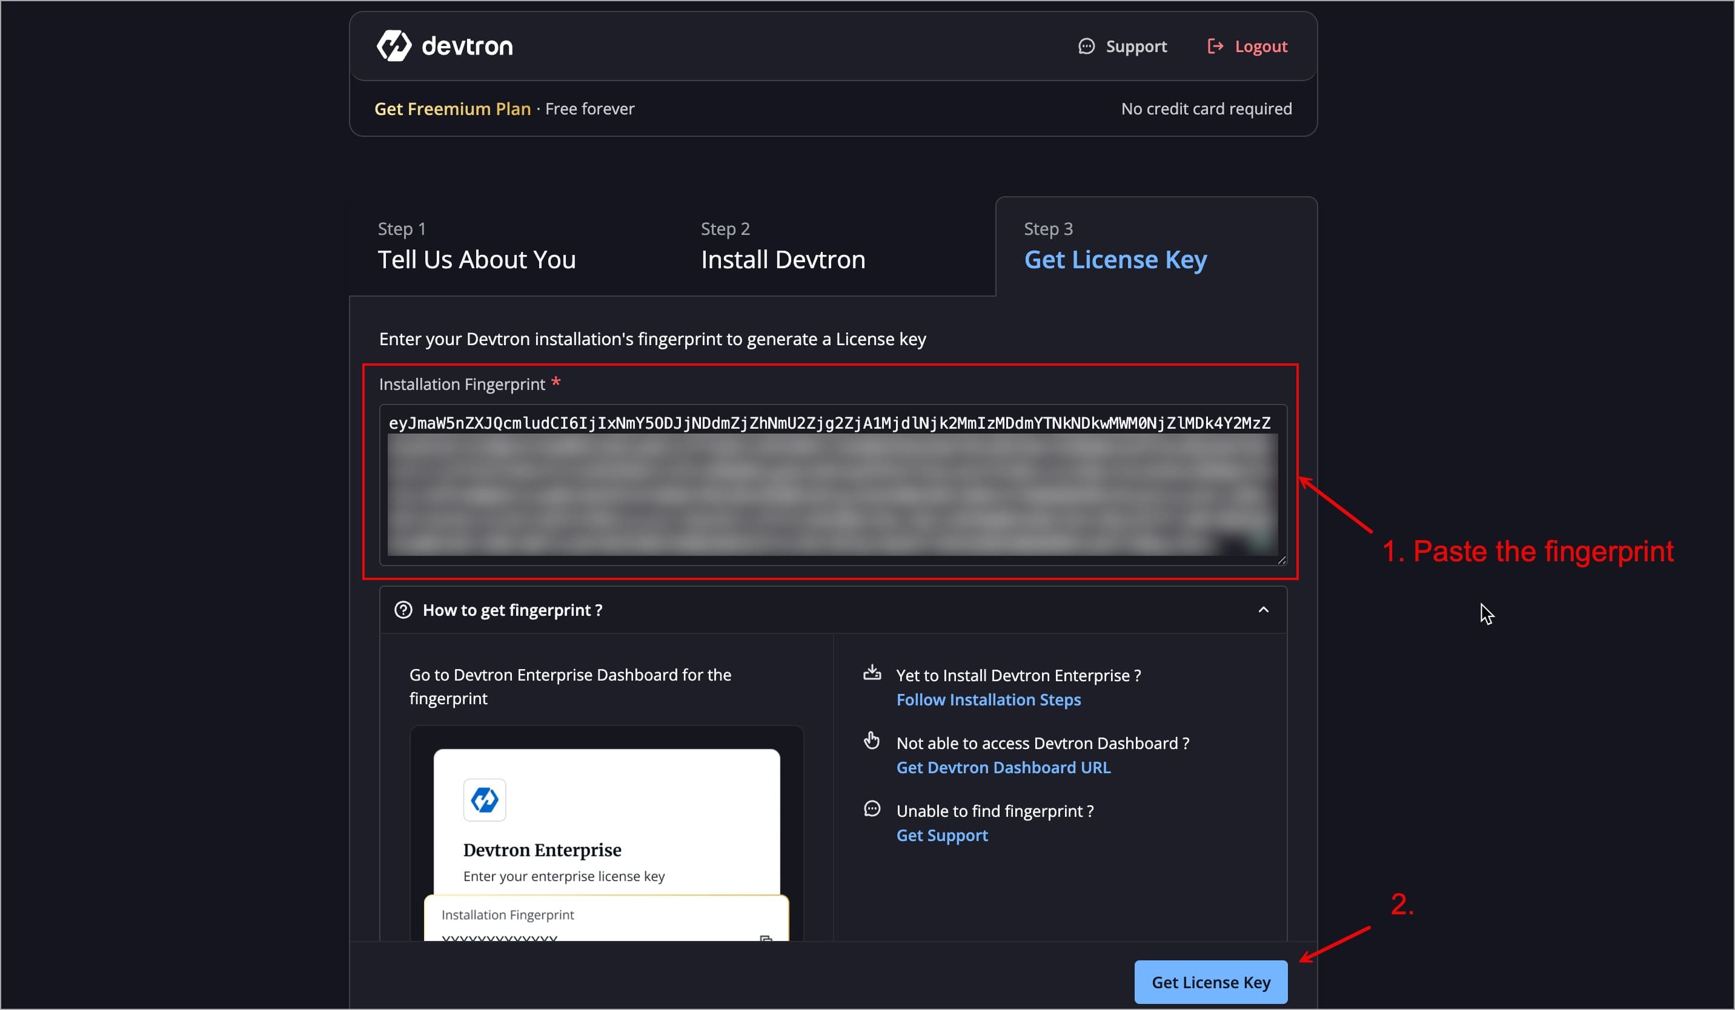This screenshot has width=1735, height=1010.
Task: Click the Get Support link
Action: [x=941, y=835]
